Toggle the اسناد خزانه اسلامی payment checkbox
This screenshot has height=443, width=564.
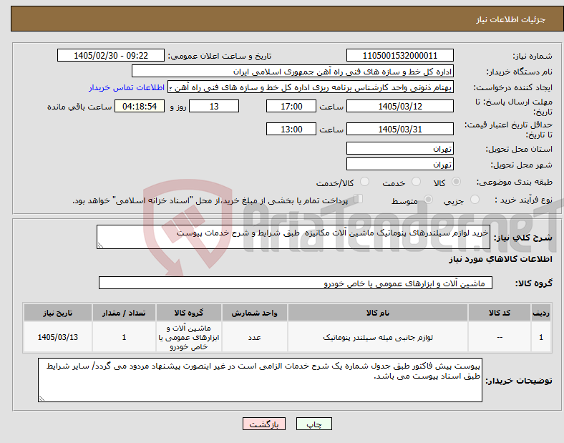[359, 199]
